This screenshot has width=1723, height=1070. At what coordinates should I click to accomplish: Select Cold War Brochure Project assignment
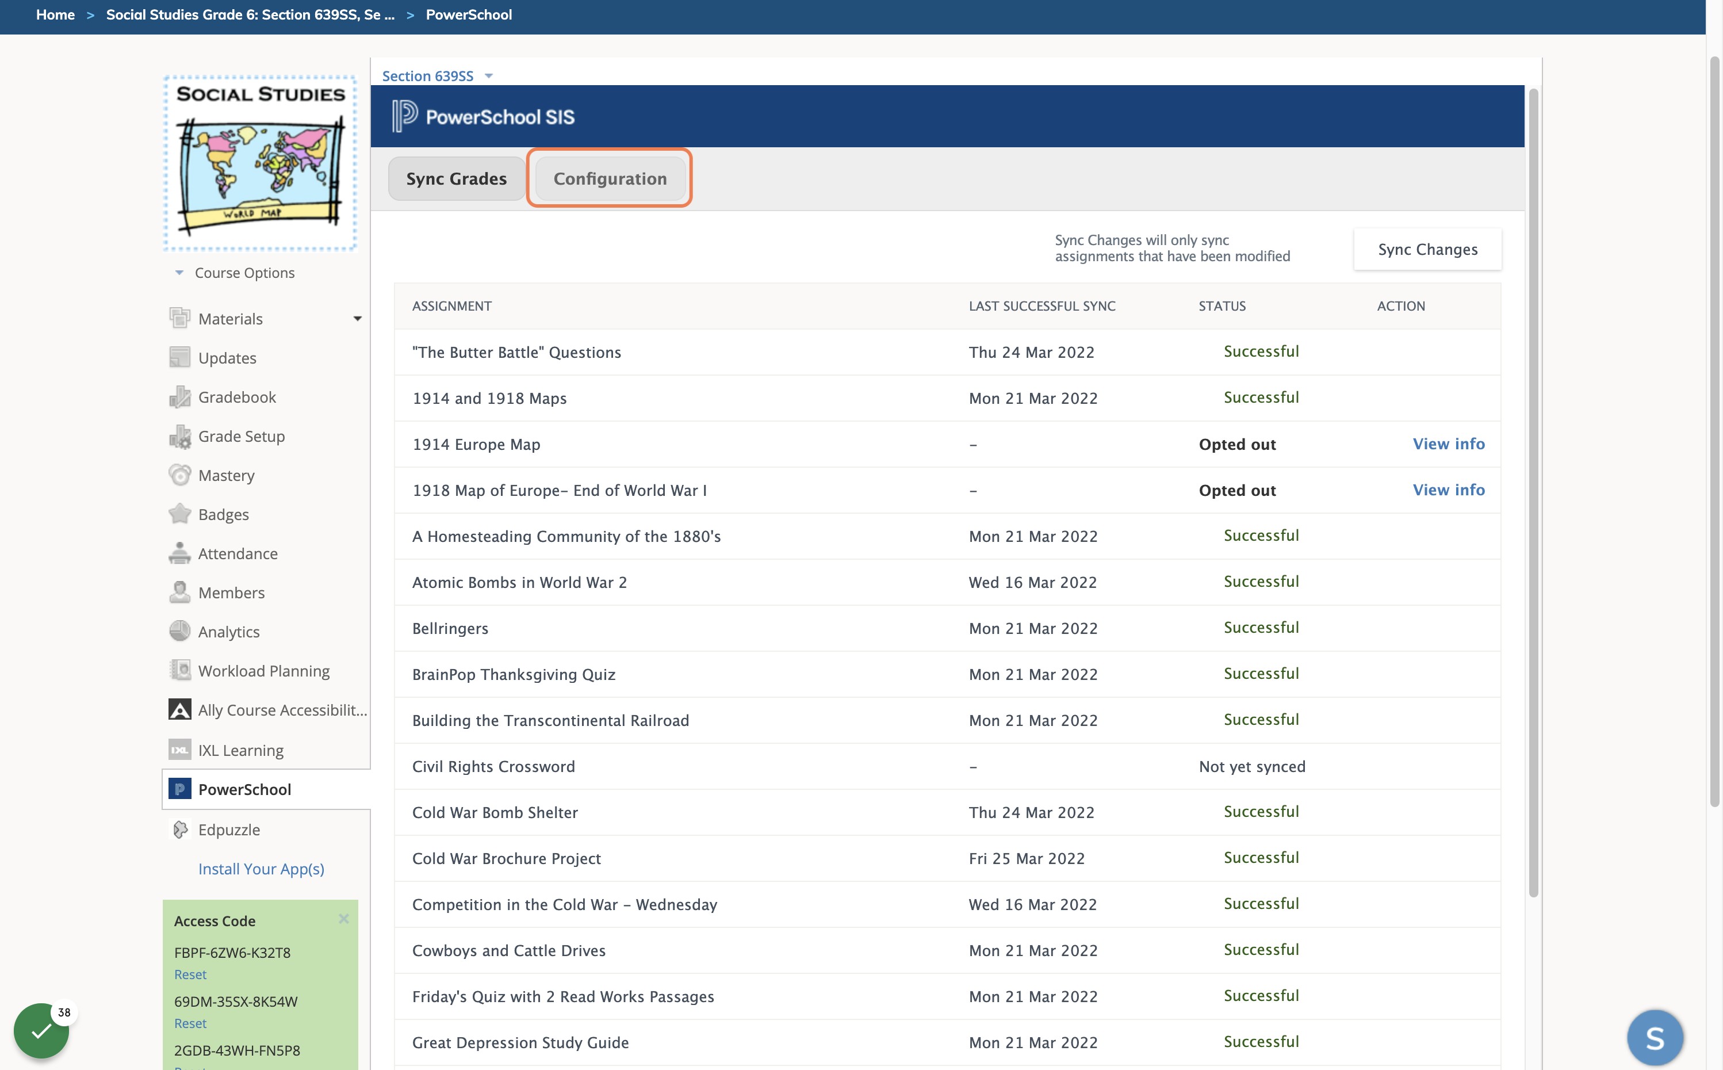[507, 858]
